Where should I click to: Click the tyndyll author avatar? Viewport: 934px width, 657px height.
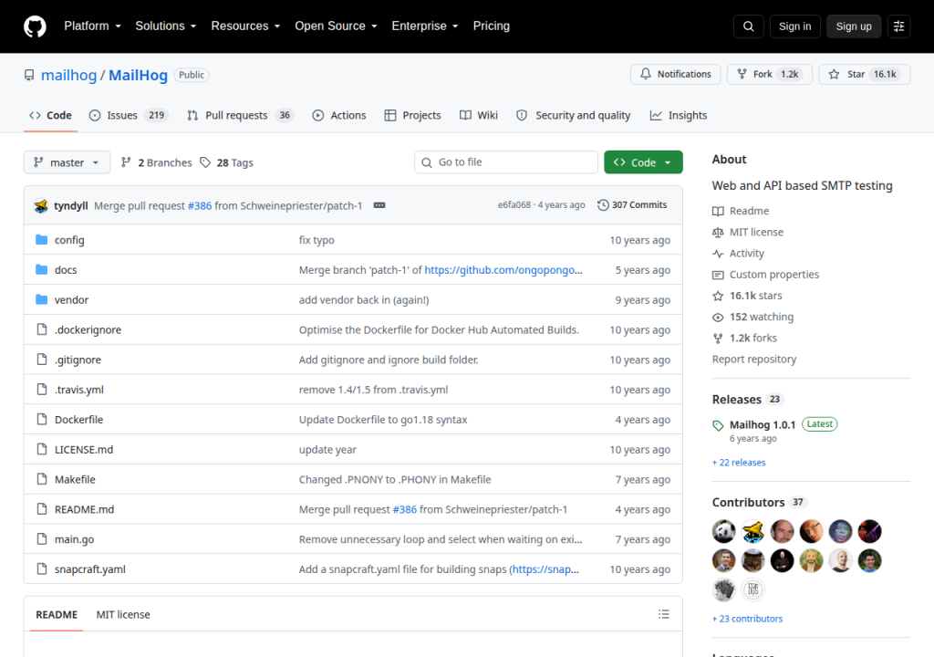tap(40, 205)
